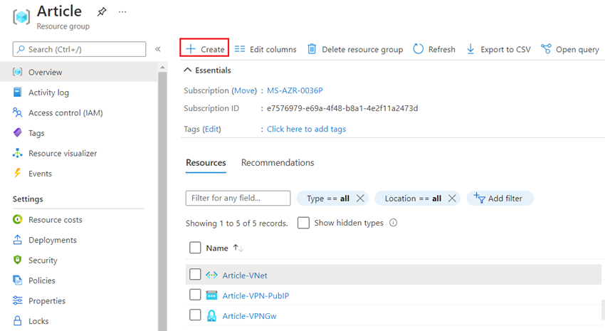Check the Article-VNet row checkbox

[x=195, y=275]
